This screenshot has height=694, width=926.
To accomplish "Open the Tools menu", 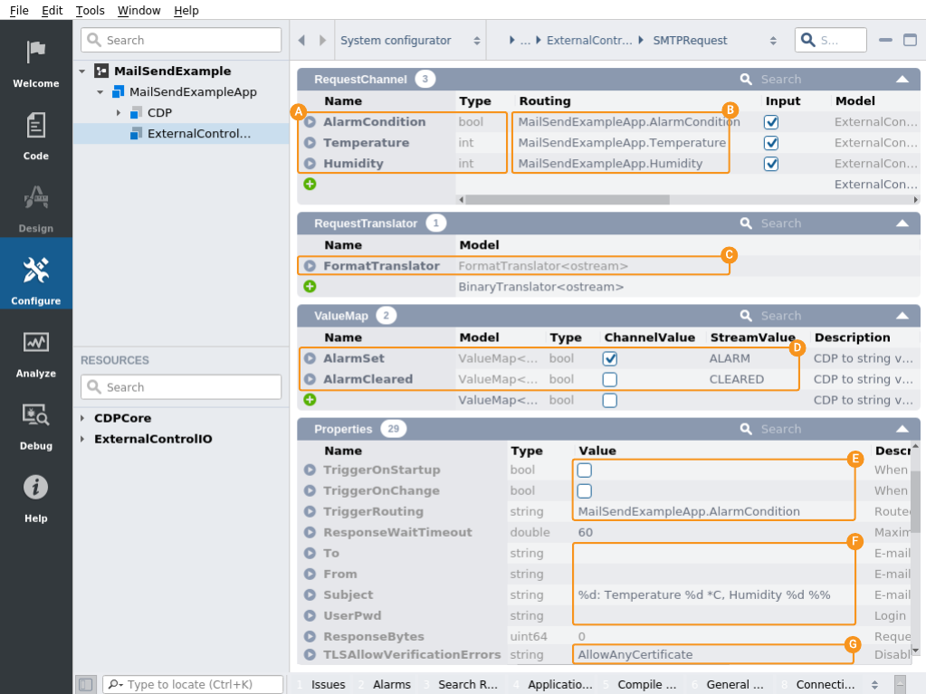I will coord(90,10).
